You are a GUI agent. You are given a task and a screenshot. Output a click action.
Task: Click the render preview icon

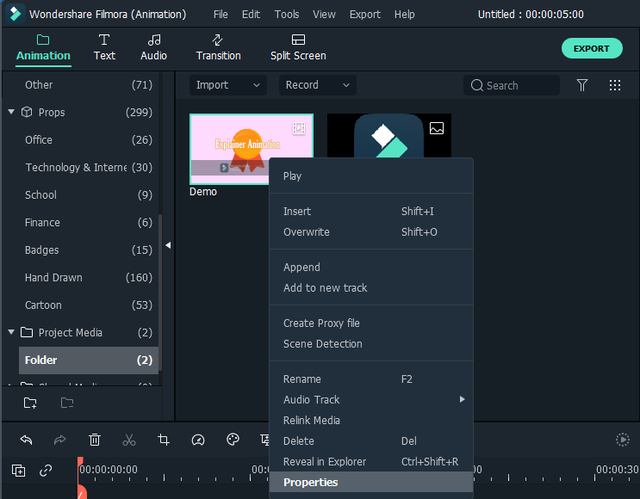(623, 440)
